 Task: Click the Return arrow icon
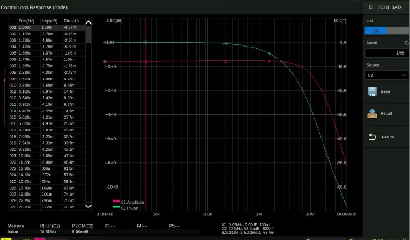372,137
